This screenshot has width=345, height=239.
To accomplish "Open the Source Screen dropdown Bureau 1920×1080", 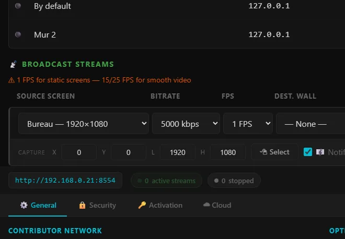I will click(84, 124).
